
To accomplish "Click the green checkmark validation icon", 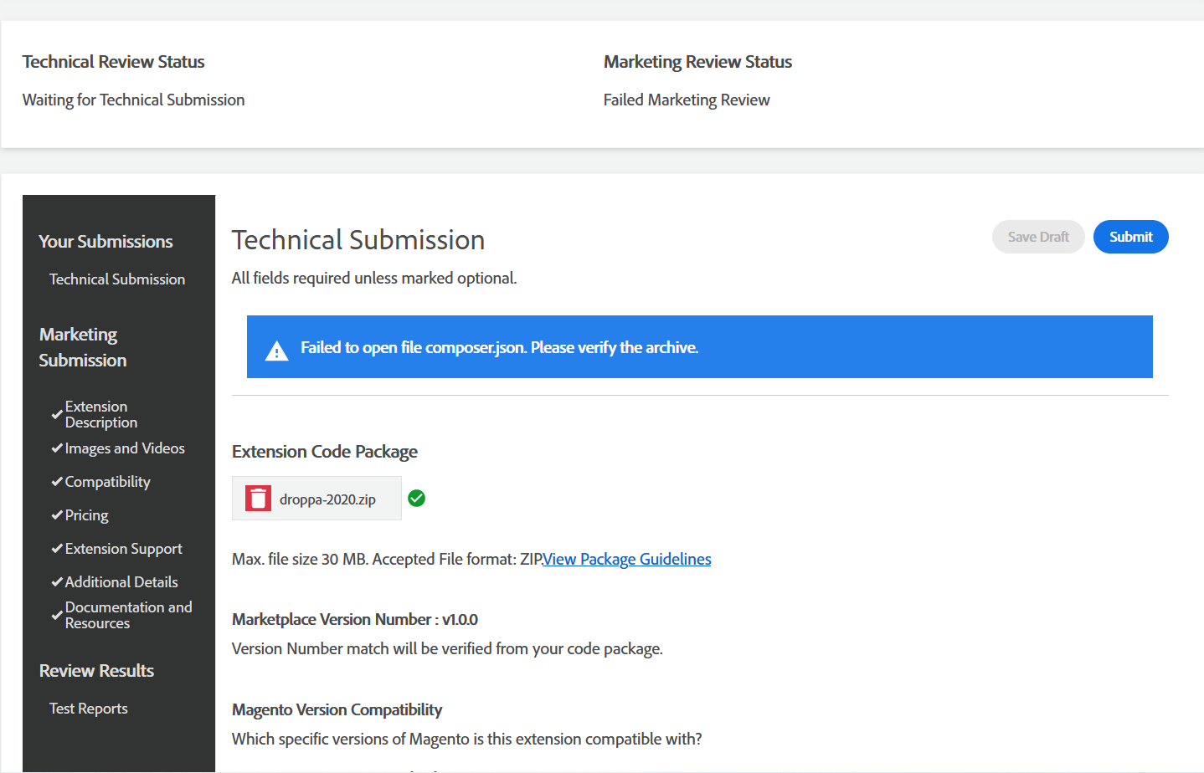I will click(x=416, y=499).
